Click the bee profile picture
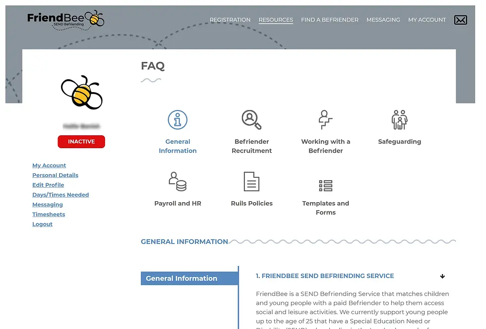486x329 pixels. [81, 93]
